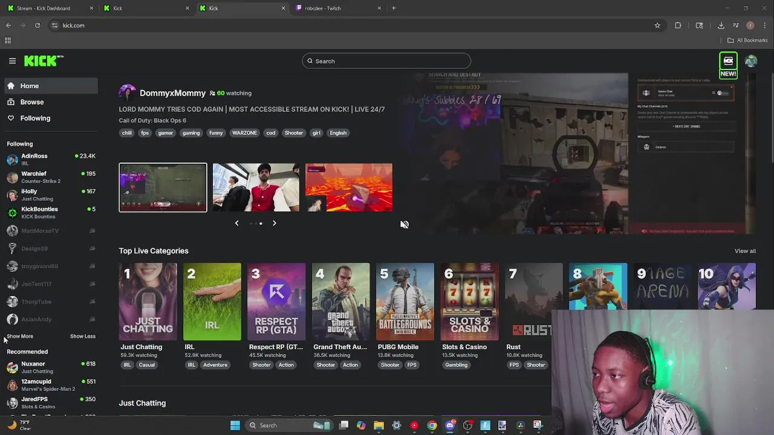Click the WARZONE tag
The width and height of the screenshot is (774, 435).
[244, 133]
